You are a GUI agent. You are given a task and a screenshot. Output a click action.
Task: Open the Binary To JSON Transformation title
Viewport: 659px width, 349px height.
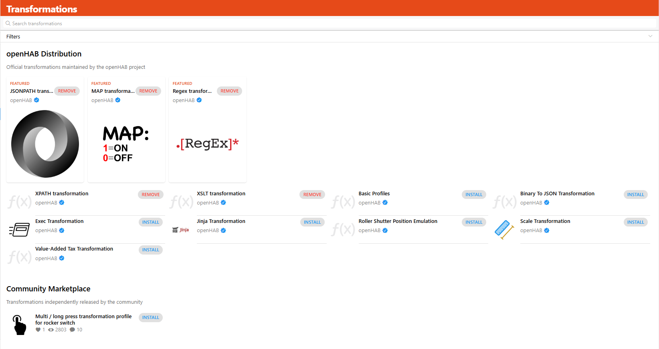coord(557,193)
